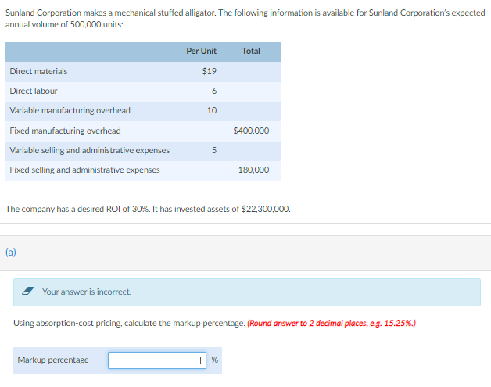Click the desired ROI of 30% sentence
The height and width of the screenshot is (387, 491).
(x=148, y=209)
